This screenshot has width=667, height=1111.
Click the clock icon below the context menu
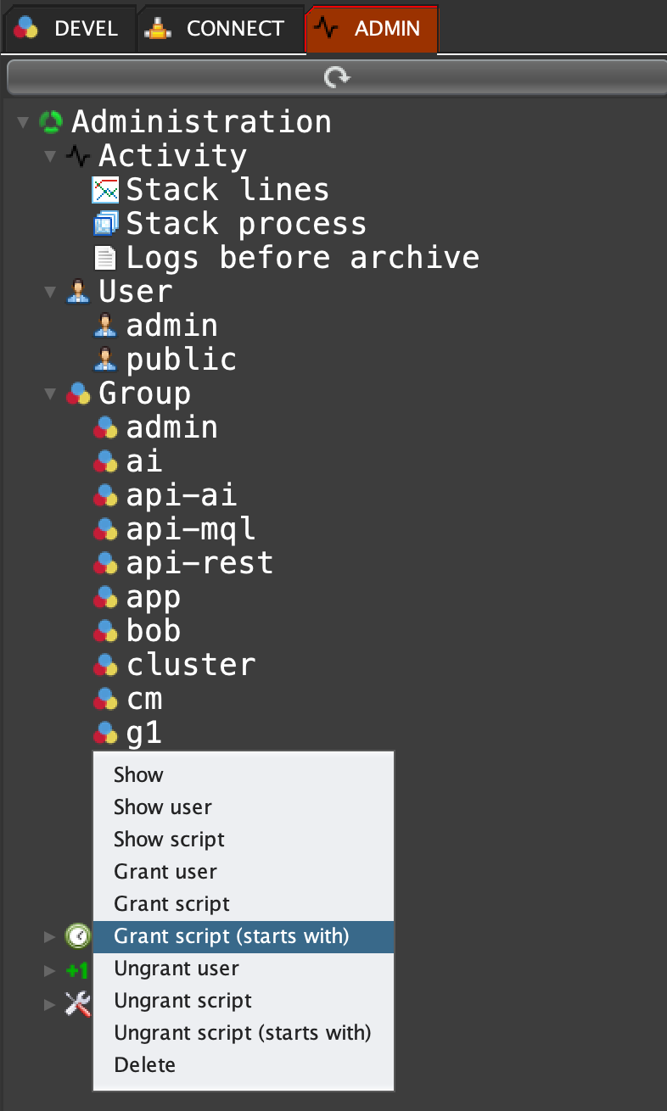78,936
